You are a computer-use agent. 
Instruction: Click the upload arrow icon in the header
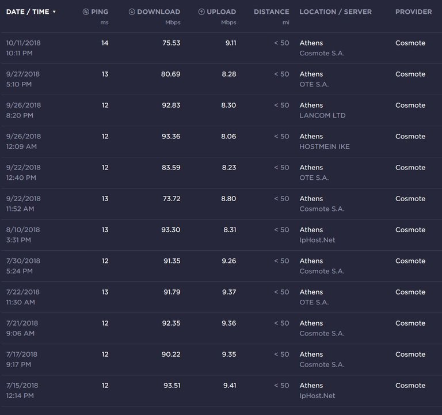(201, 12)
